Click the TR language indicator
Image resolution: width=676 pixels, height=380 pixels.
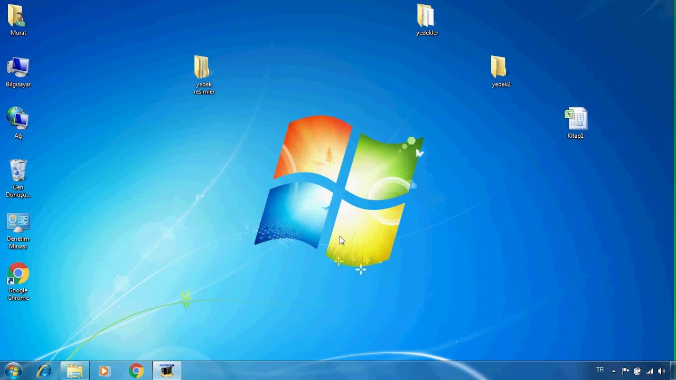600,370
